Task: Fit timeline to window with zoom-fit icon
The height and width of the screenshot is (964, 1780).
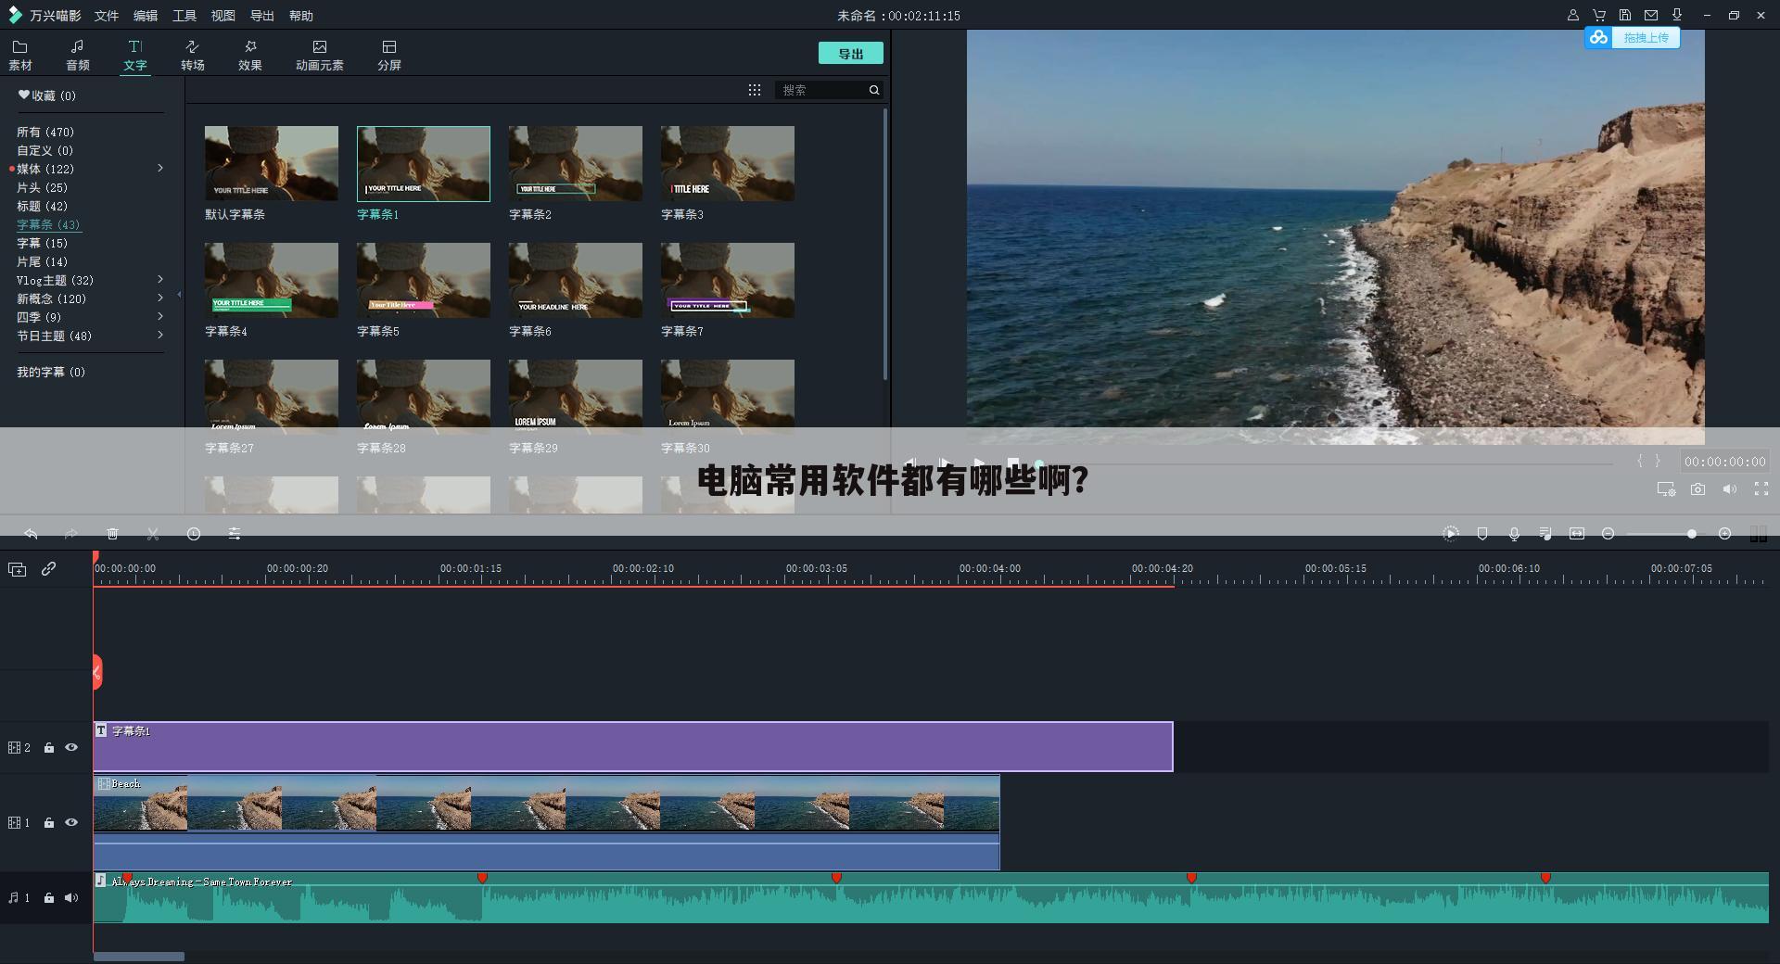Action: (1577, 534)
